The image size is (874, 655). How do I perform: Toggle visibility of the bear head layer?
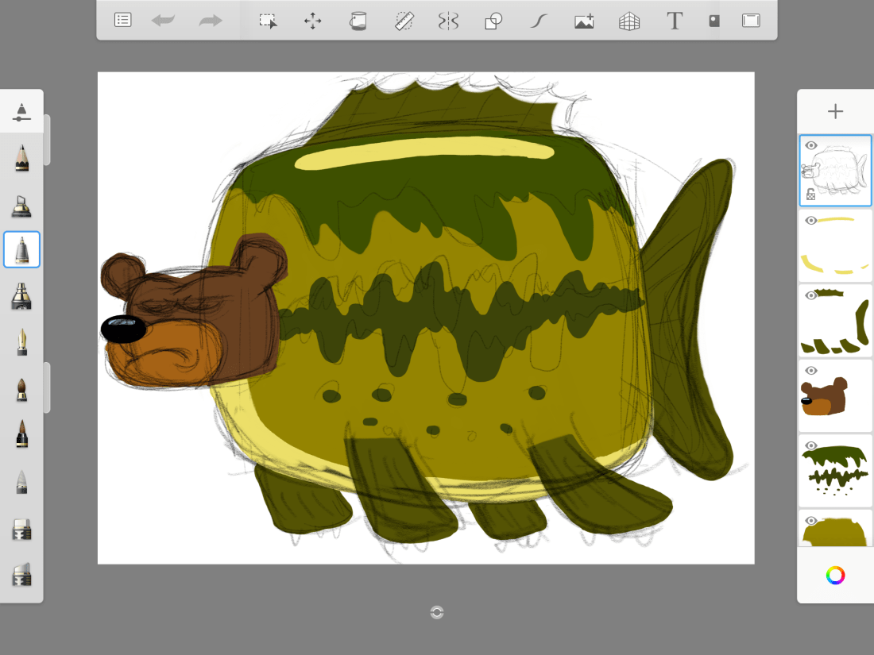(x=811, y=371)
